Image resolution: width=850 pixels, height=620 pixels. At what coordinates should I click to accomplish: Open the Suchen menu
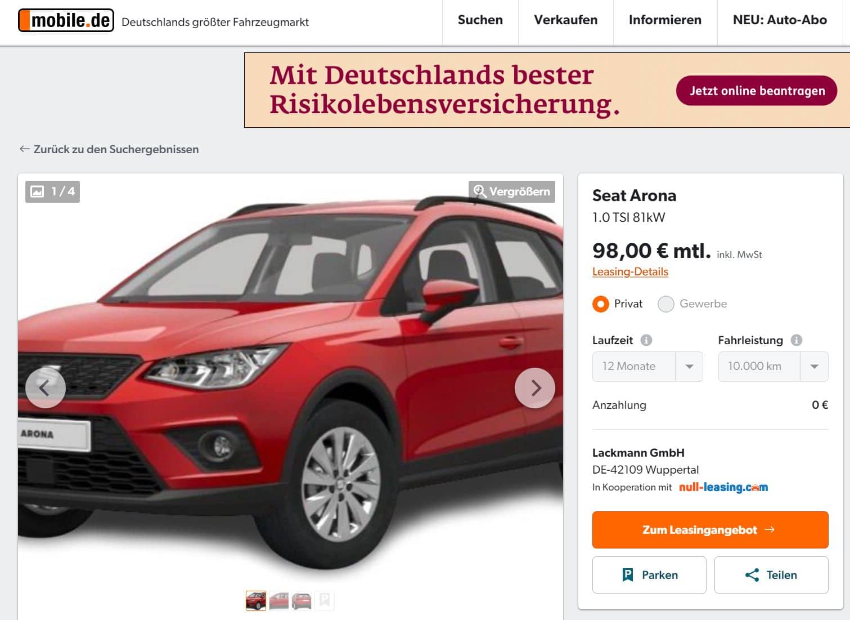[x=480, y=20]
